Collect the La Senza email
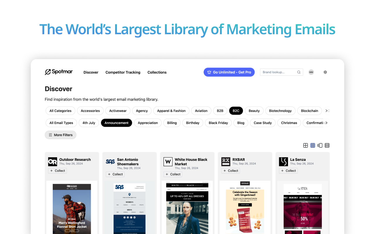The image size is (375, 234). pyautogui.click(x=288, y=171)
